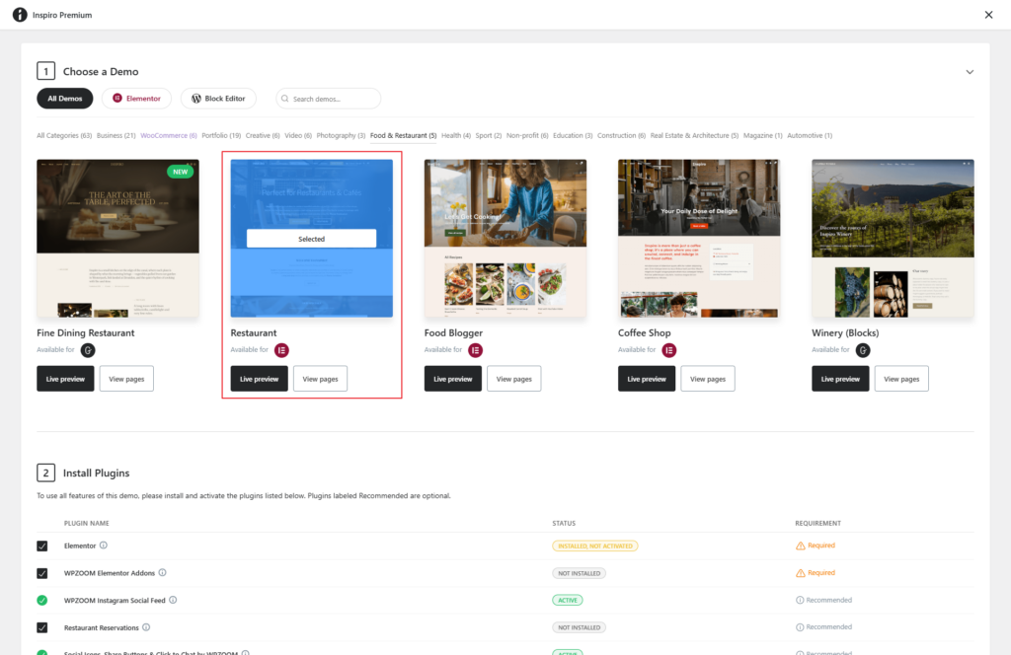The height and width of the screenshot is (655, 1011).
Task: Click the Selected Restaurant demo thumbnail
Action: point(311,239)
